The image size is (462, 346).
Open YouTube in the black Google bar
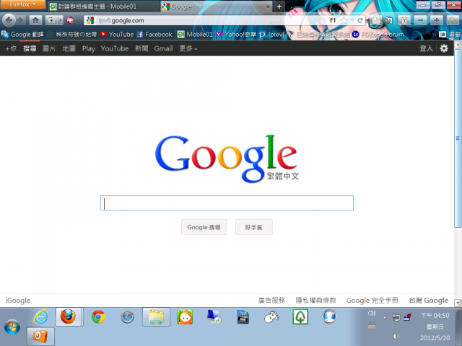click(115, 48)
